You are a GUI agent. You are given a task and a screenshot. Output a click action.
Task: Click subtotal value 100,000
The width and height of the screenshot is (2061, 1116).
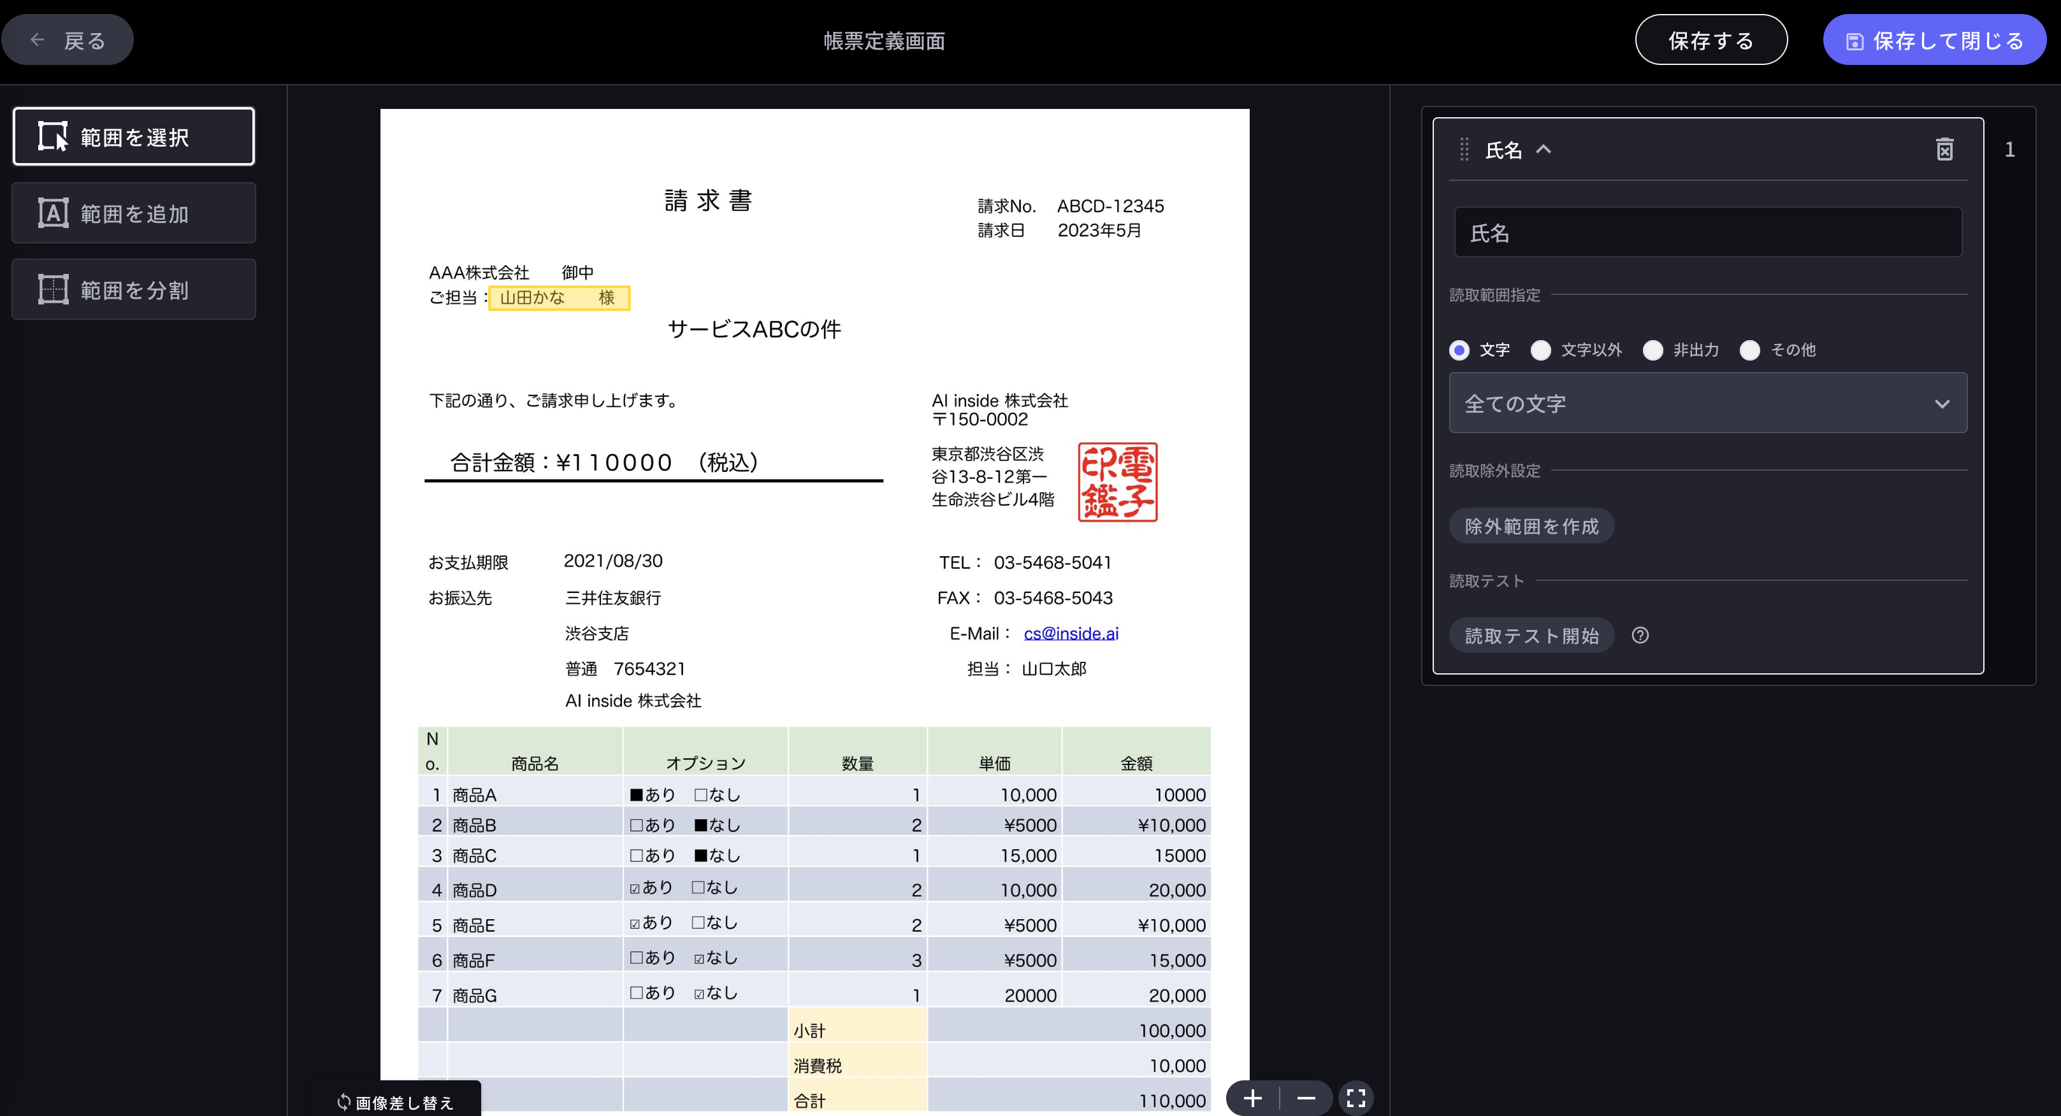[x=1171, y=1031]
